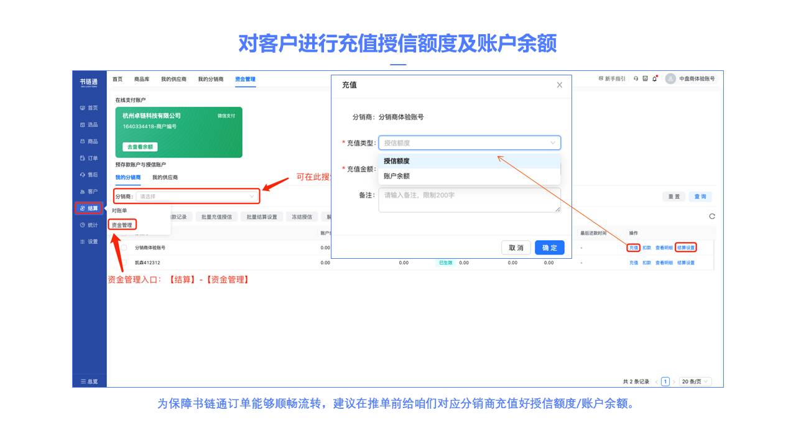Click 结算设置 for 凯森412312 row
Viewport: 796px width, 448px height.
point(686,263)
